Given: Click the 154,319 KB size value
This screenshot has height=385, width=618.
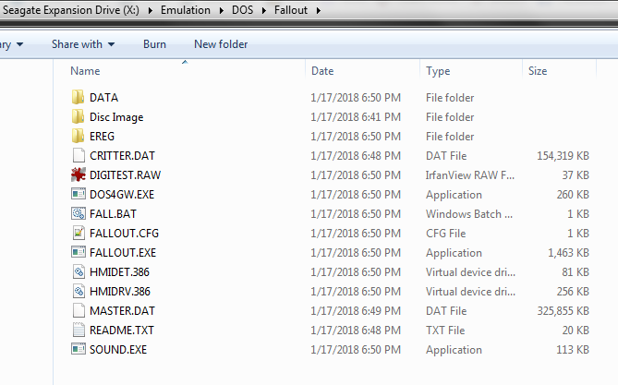Looking at the screenshot, I should point(563,156).
